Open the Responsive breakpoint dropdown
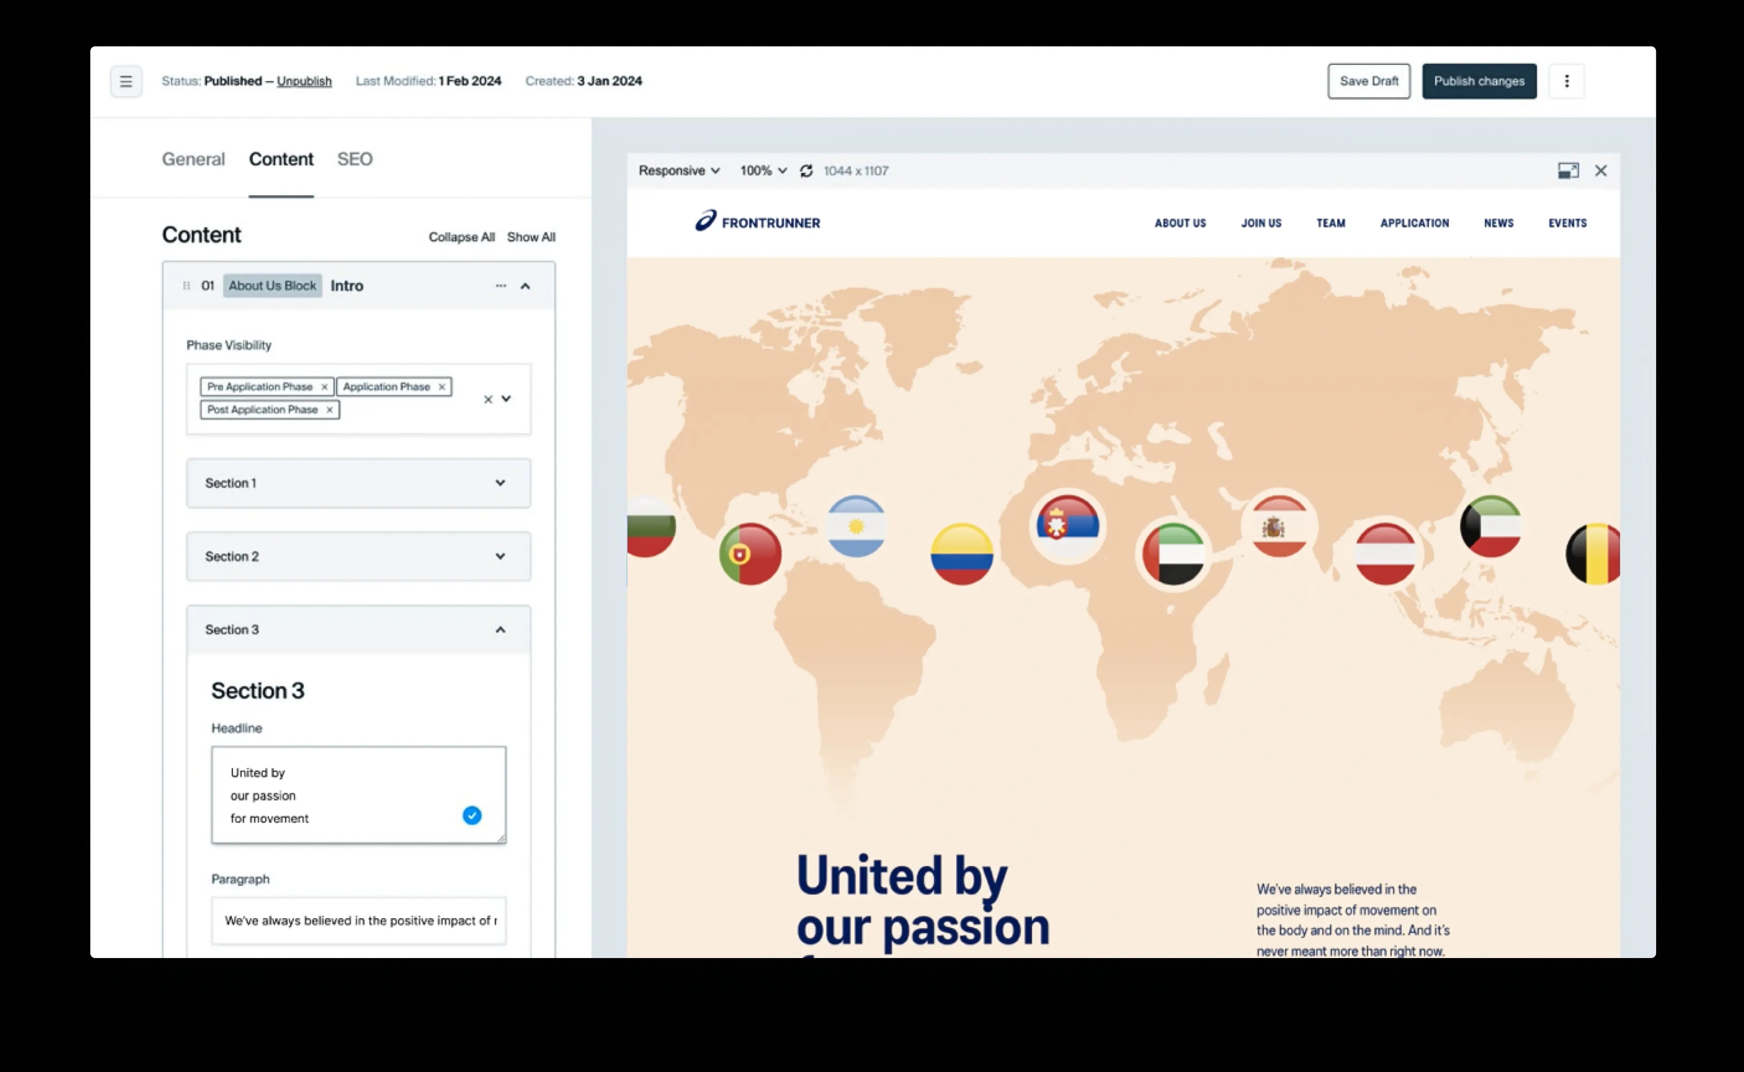 point(678,171)
